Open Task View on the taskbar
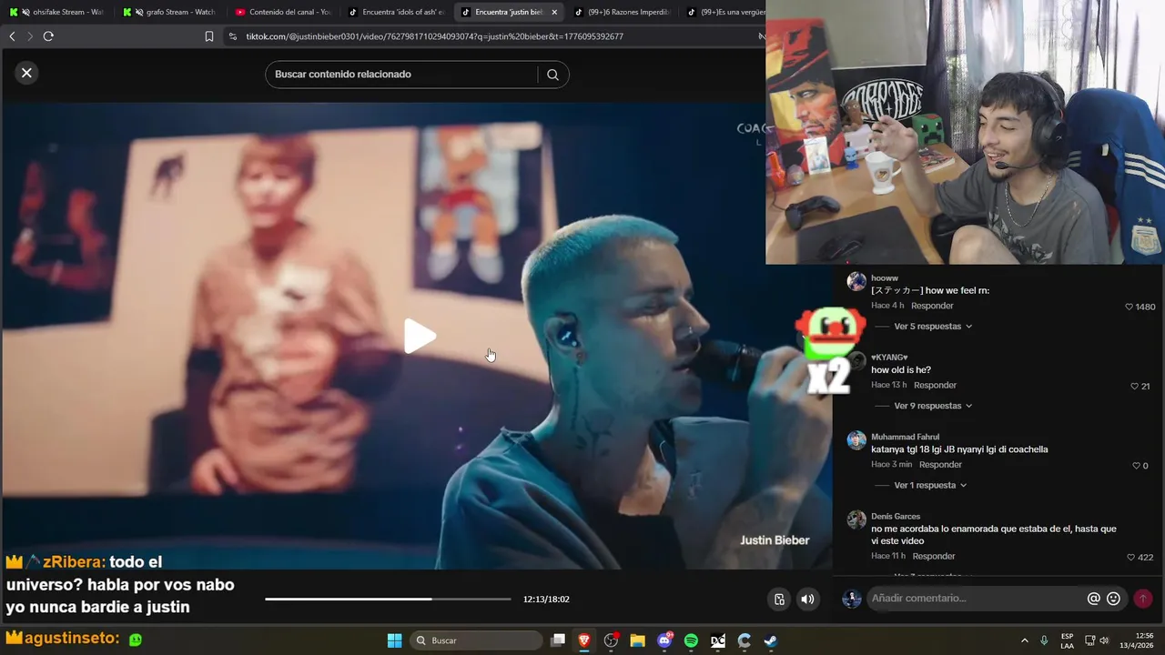1165x655 pixels. tap(558, 640)
